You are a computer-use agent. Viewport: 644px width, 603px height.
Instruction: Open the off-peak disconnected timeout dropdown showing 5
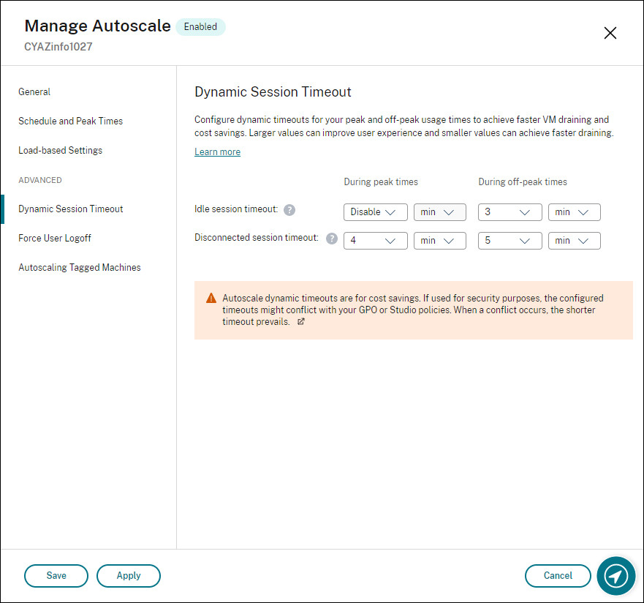point(509,240)
